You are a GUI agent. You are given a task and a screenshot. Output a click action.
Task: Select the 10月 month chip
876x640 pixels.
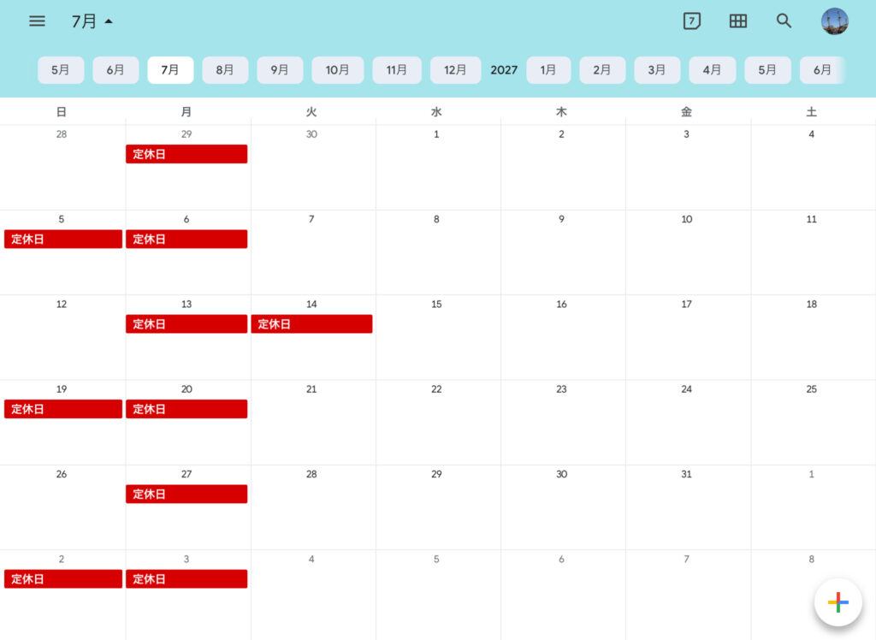point(337,70)
